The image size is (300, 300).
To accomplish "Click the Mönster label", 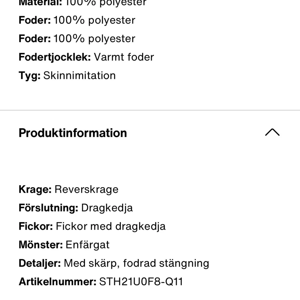I will [x=41, y=245].
